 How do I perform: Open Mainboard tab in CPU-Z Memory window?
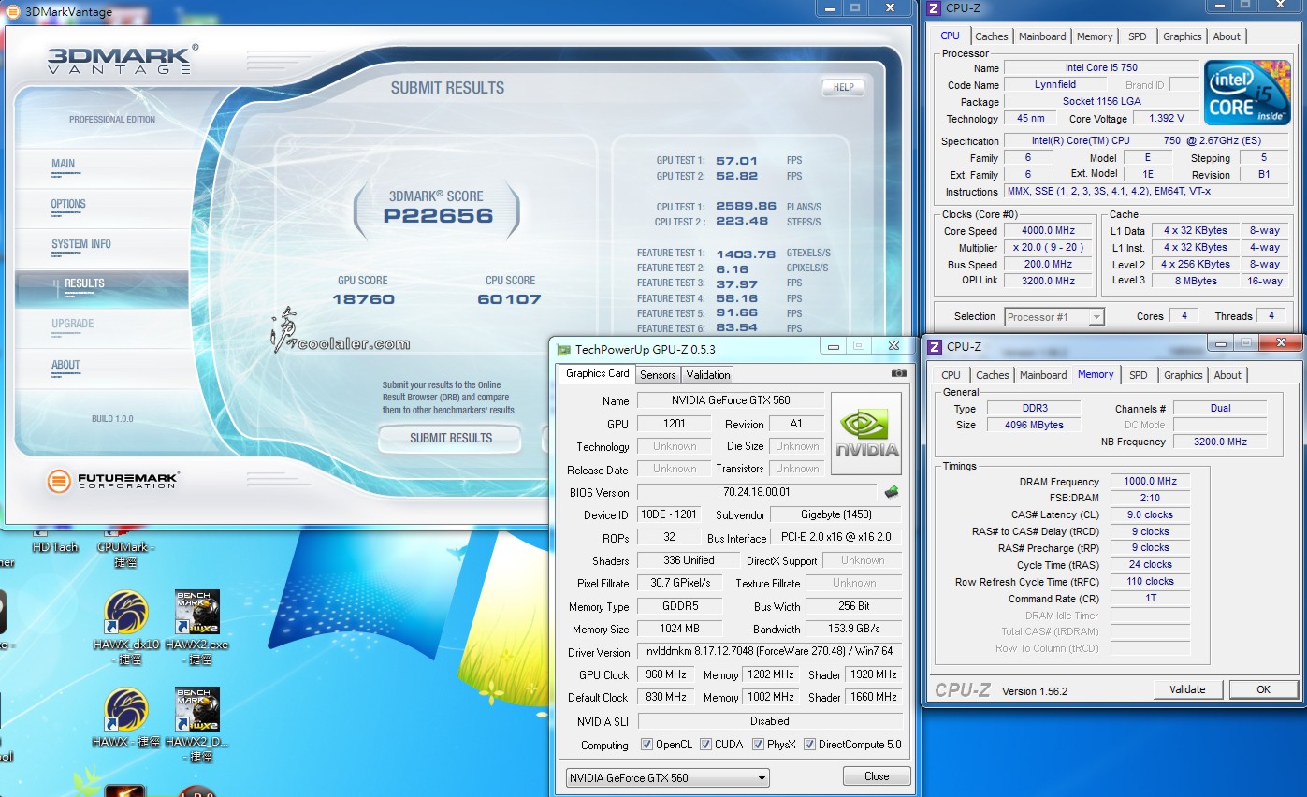(x=1043, y=375)
